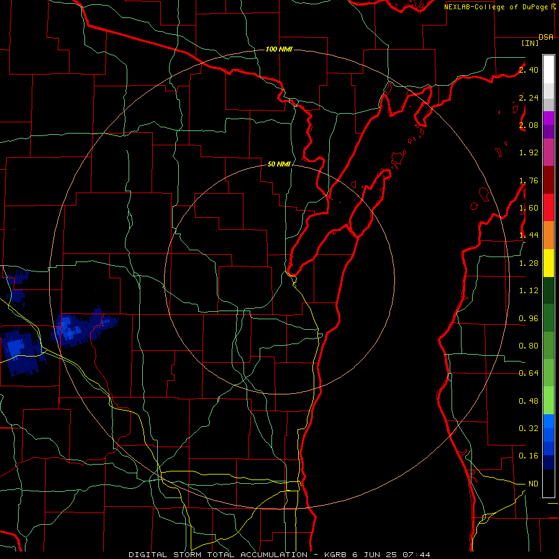559x559 pixels.
Task: Click the 1.44 legend value
Action: coord(529,235)
